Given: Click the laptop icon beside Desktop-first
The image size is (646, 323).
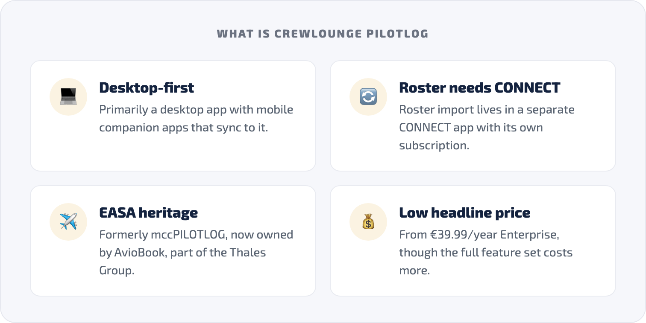Looking at the screenshot, I should pos(68,97).
